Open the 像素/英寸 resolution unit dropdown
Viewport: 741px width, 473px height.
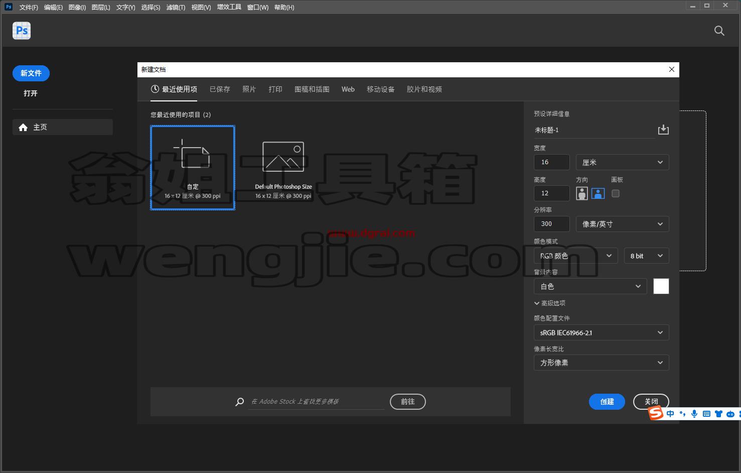click(622, 224)
